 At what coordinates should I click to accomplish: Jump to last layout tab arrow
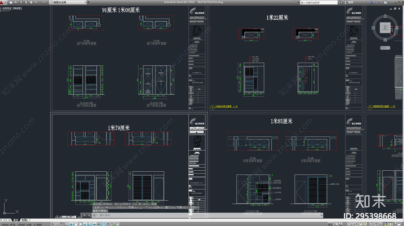(x=10, y=220)
